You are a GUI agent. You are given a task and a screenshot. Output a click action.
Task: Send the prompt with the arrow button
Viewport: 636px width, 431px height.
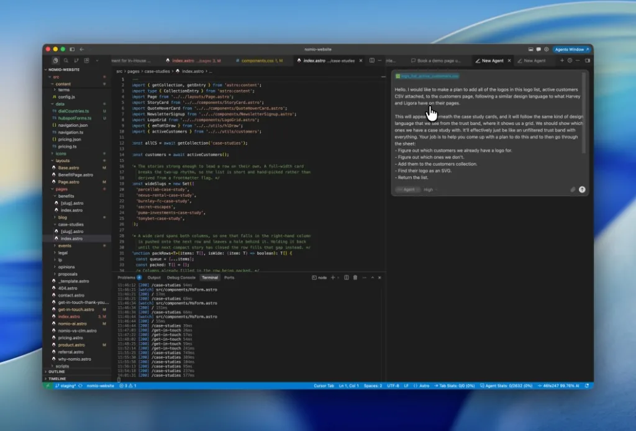pos(582,189)
